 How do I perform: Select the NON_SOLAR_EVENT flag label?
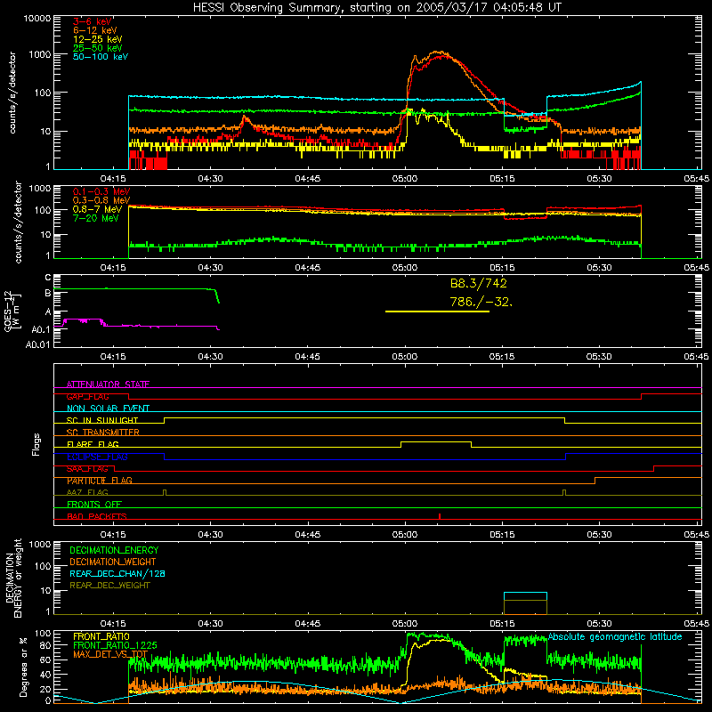click(108, 409)
